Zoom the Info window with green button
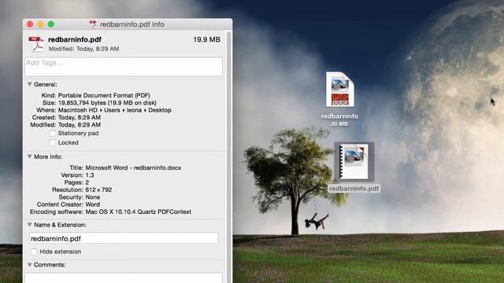 [50, 24]
